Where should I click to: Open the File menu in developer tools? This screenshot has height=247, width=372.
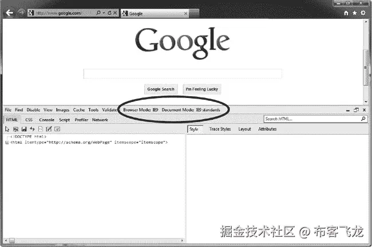coord(8,109)
